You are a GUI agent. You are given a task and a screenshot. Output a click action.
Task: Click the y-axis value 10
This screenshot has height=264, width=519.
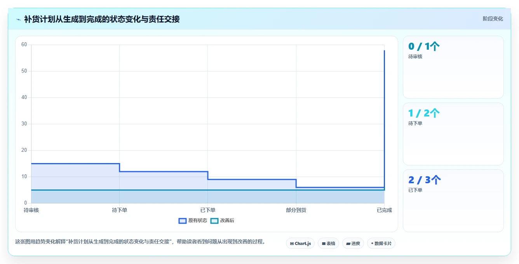[24, 177]
